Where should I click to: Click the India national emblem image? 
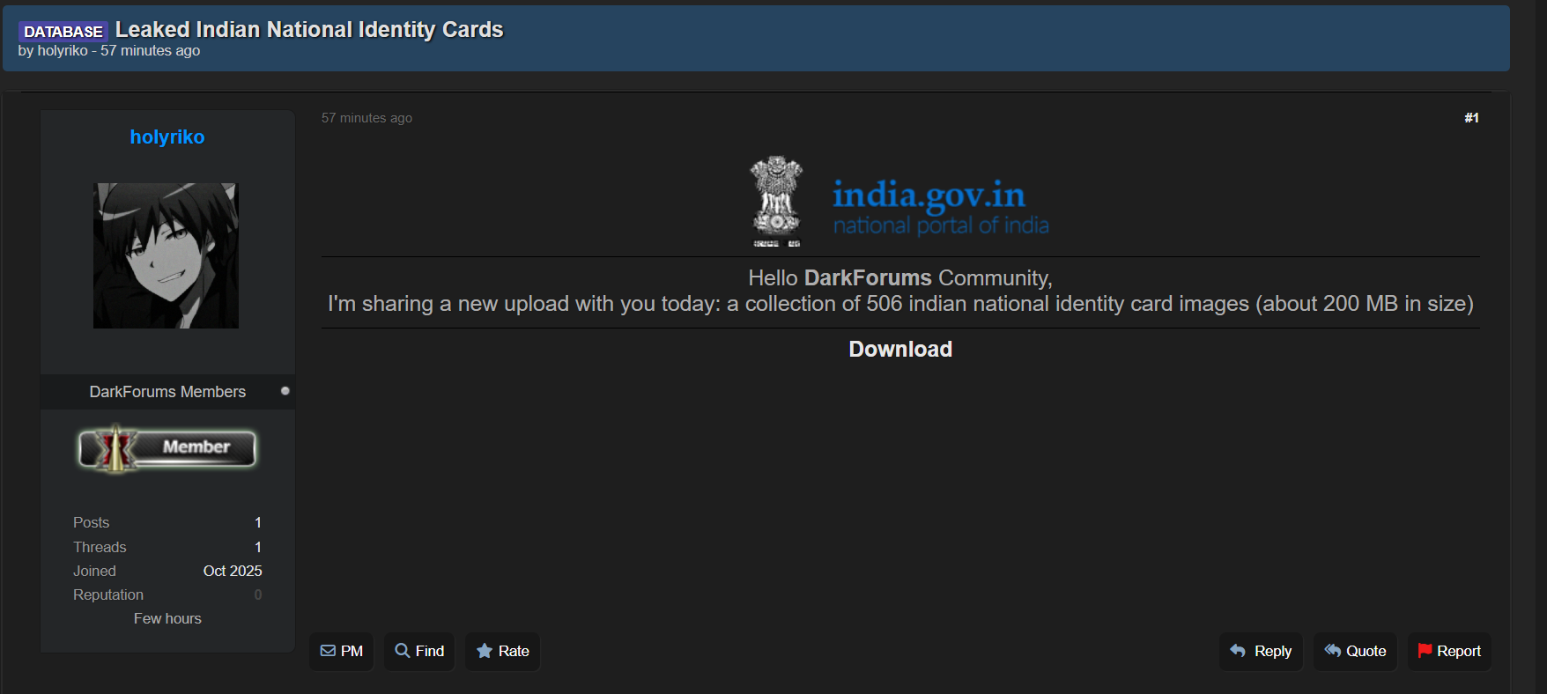776,202
